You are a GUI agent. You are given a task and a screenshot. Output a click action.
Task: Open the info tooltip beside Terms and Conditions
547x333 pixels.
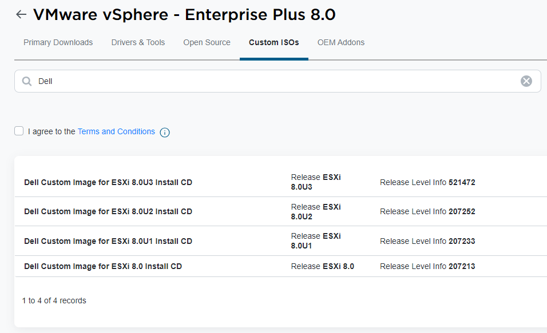[164, 132]
